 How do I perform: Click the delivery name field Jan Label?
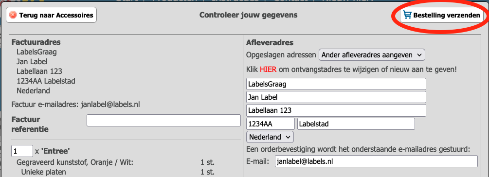336,97
